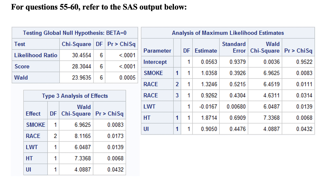335x182 pixels.
Task: Click the RACE effect Wald value 8.1165
Action: click(83, 136)
